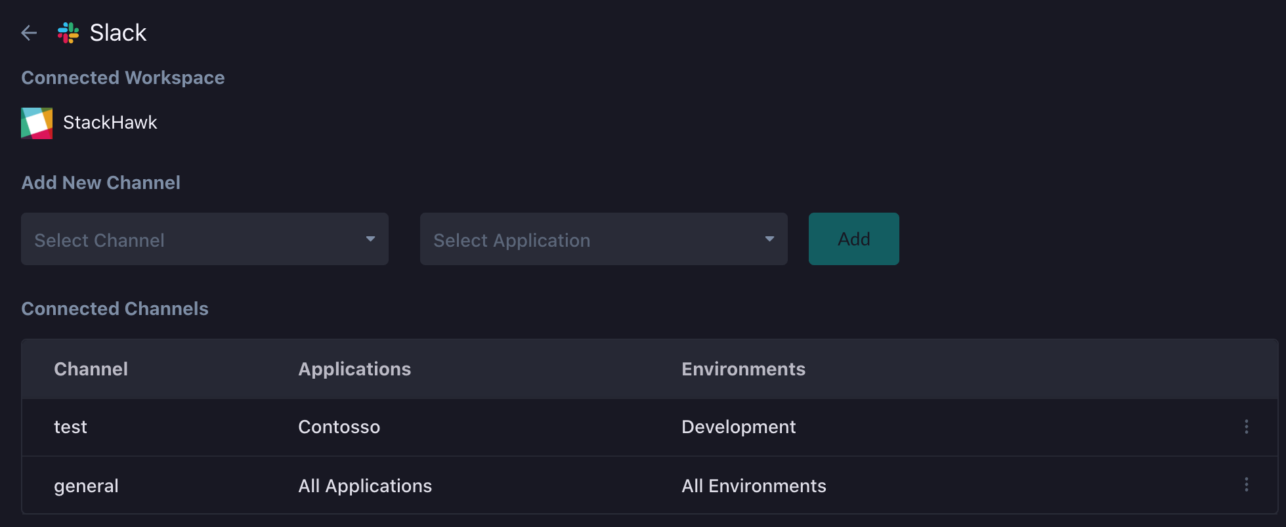The image size is (1286, 527).
Task: Open options menu for general channel
Action: 1246,485
